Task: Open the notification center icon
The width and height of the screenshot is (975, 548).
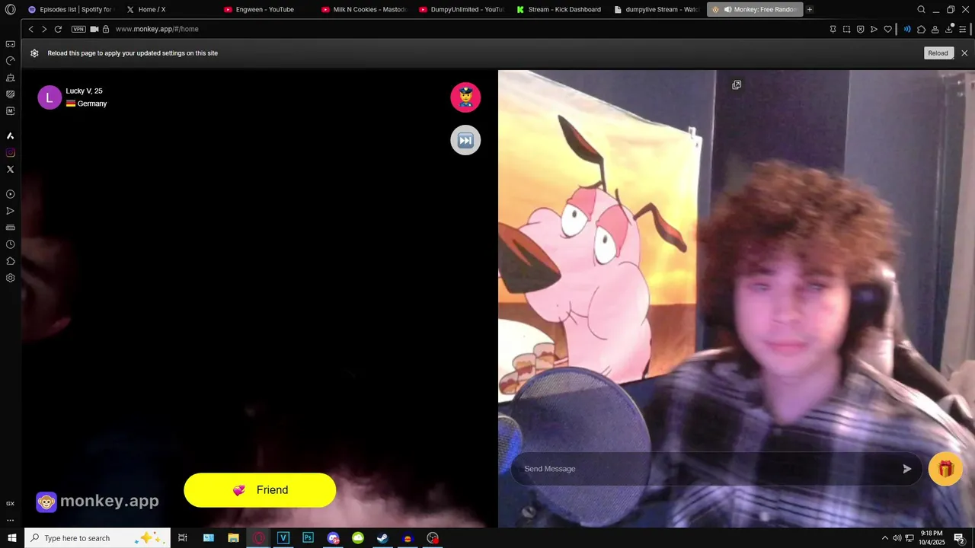Action: pyautogui.click(x=959, y=538)
